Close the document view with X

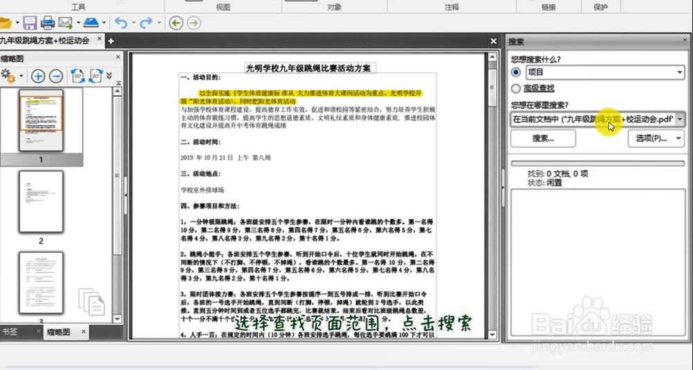[x=493, y=41]
